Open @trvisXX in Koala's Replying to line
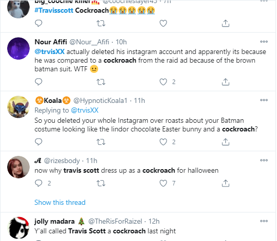This screenshot has height=241, width=277. point(85,110)
